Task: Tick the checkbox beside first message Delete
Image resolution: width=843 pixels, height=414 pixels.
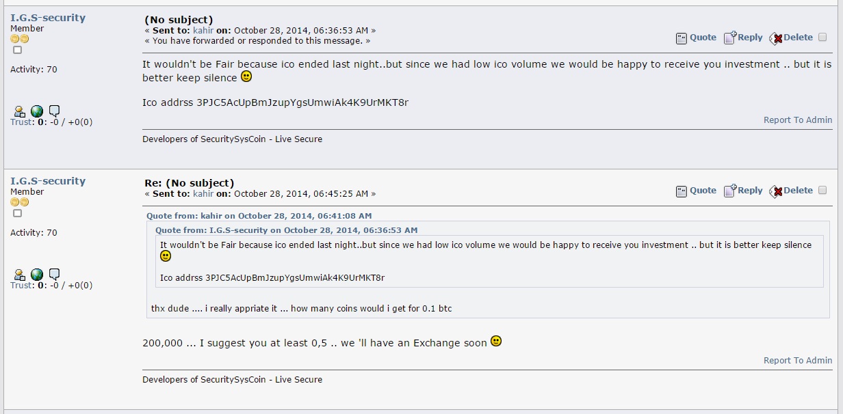Action: [x=822, y=38]
